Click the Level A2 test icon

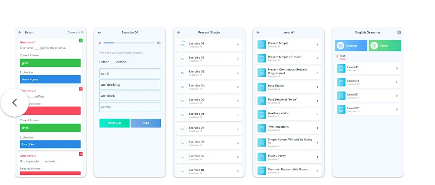[x=341, y=82]
